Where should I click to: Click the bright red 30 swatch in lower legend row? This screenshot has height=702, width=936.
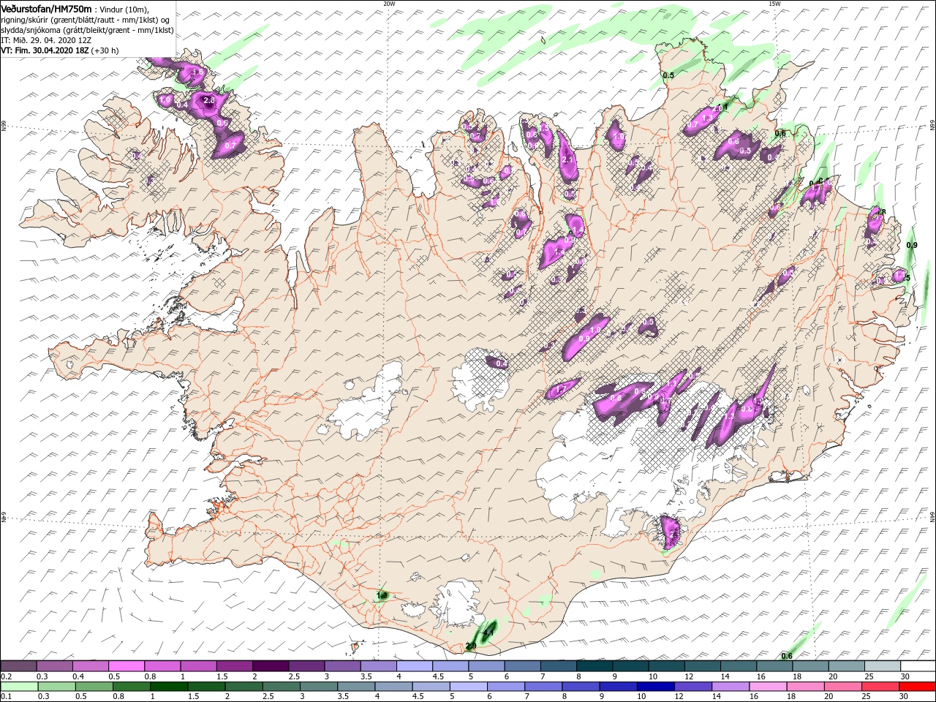[917, 687]
